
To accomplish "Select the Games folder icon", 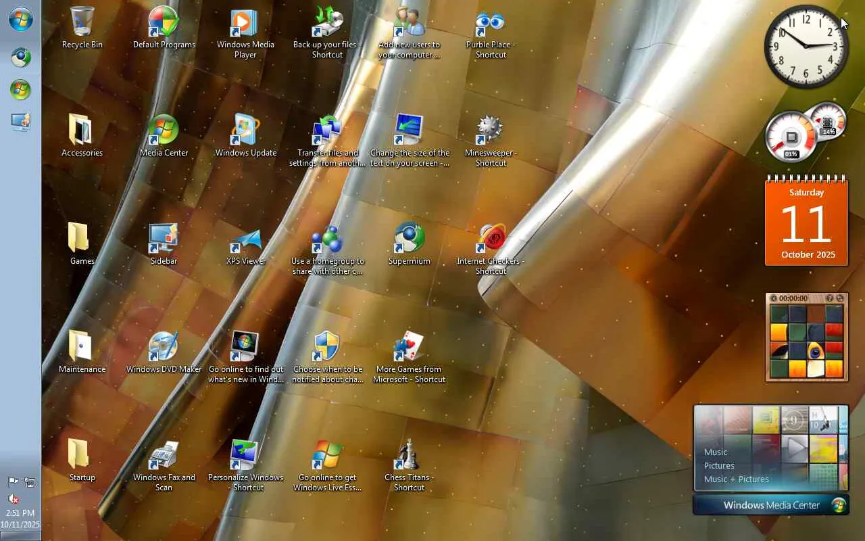I will click(82, 244).
